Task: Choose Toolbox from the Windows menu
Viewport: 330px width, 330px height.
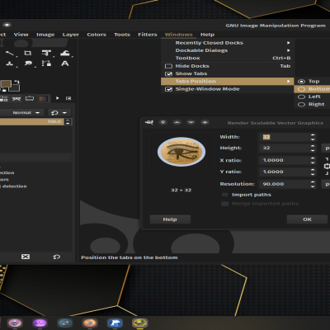Action: click(227, 58)
